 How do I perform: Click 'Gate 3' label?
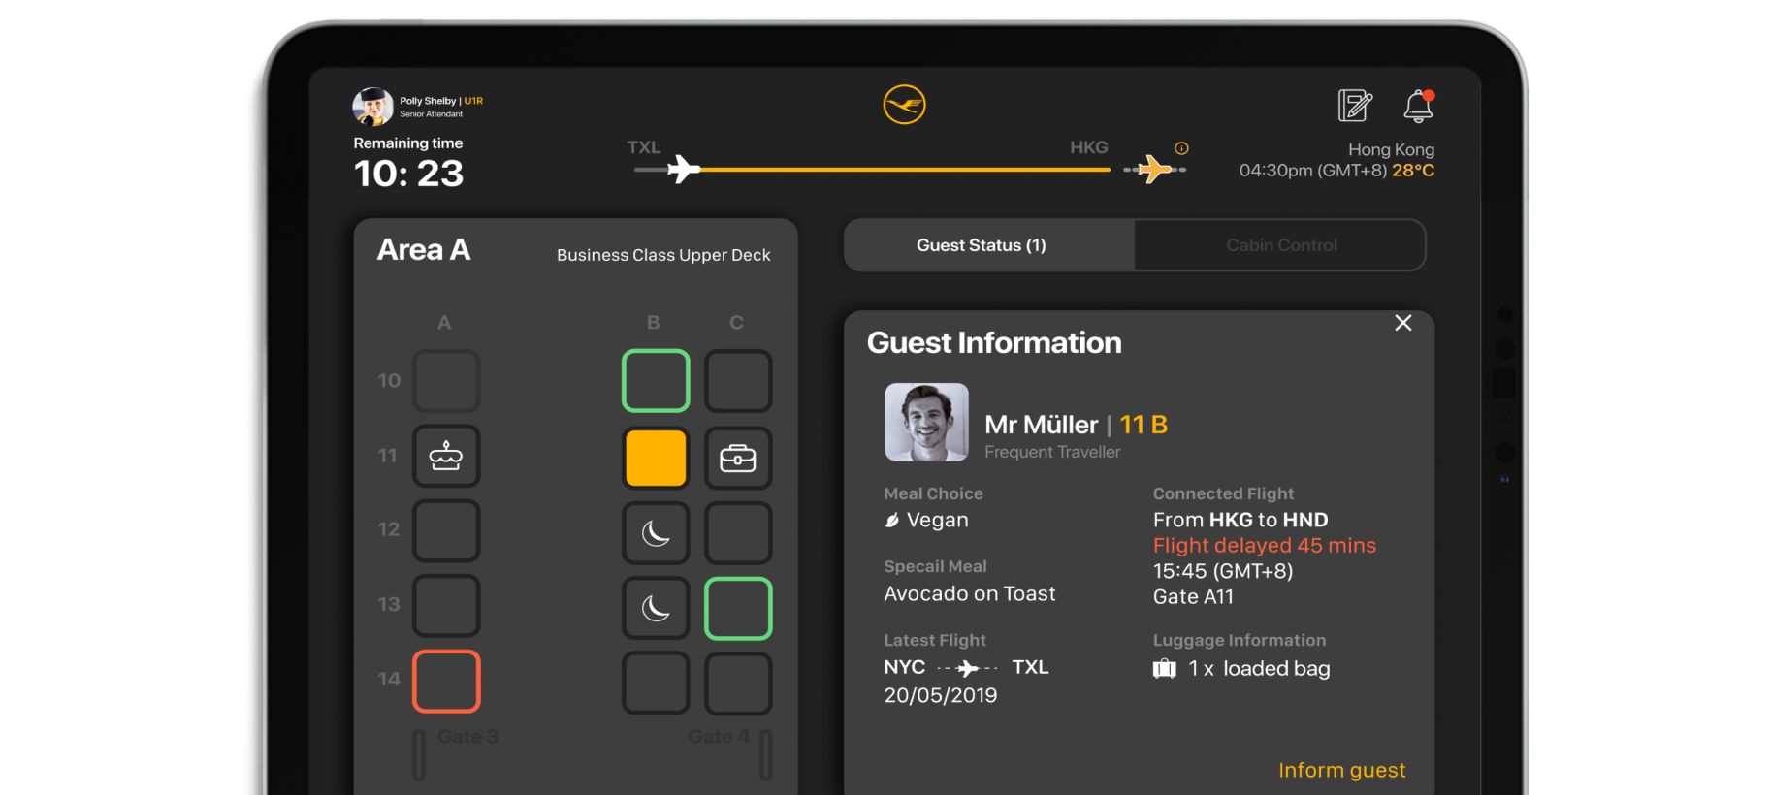click(x=467, y=737)
